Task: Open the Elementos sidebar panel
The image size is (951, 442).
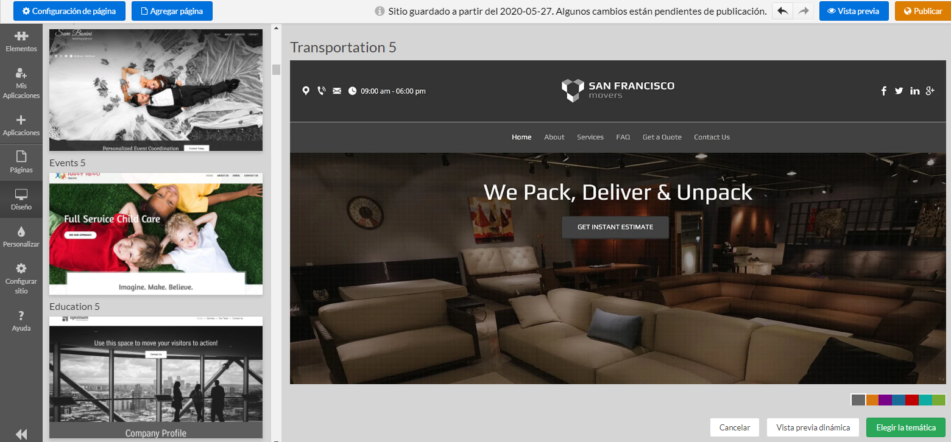Action: click(x=21, y=42)
